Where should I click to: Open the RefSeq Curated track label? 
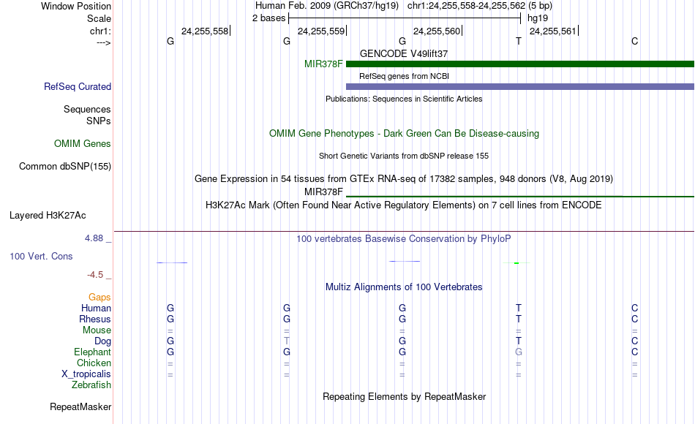(78, 87)
